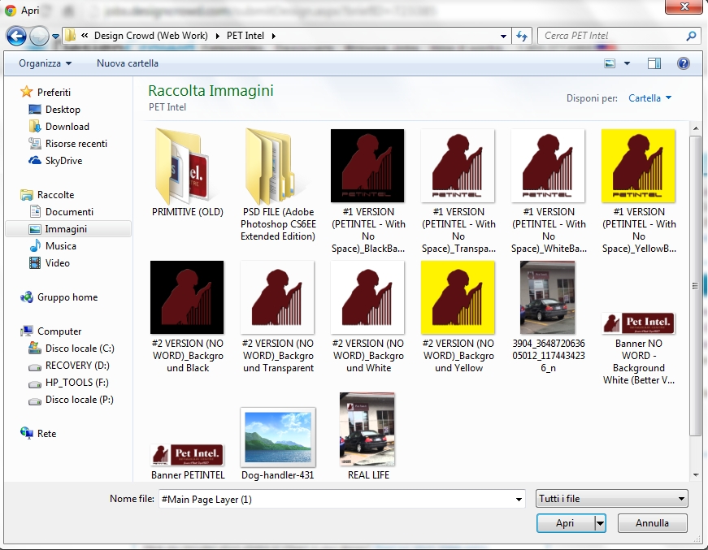Screen dimensions: 708x550
Task: Select Raccolte in navigation pane
Action: pyautogui.click(x=47, y=194)
